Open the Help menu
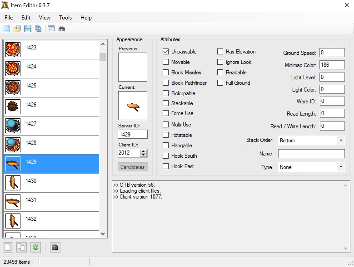The width and height of the screenshot is (354, 267). tap(86, 18)
